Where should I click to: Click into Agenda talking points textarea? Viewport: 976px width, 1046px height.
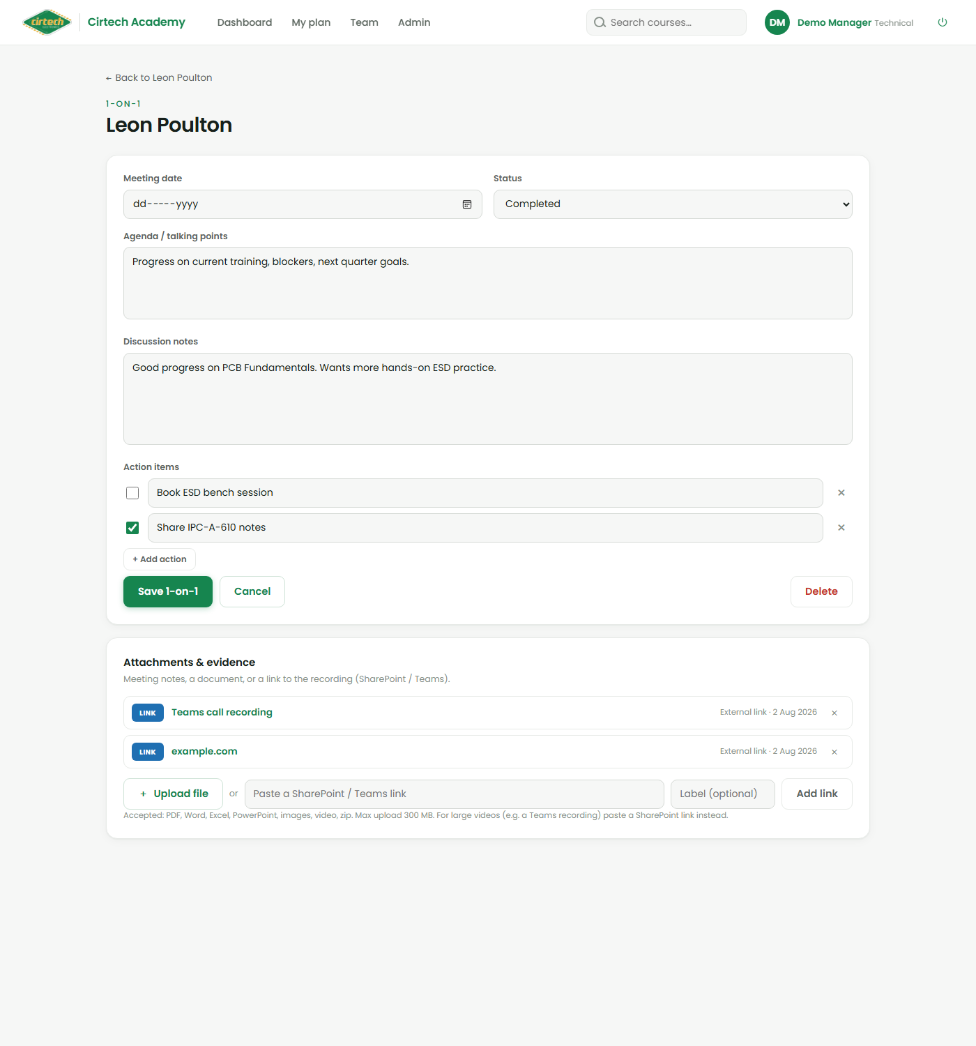[488, 283]
